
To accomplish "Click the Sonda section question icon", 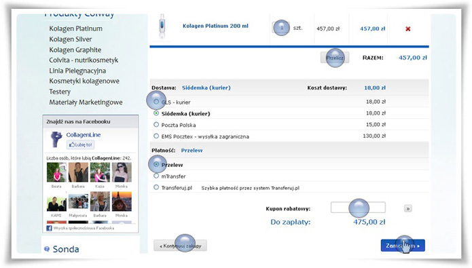I will click(47, 249).
